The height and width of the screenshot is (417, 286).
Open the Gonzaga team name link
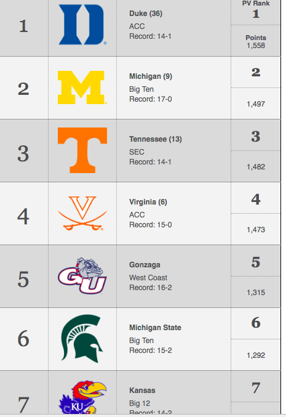coord(145,265)
